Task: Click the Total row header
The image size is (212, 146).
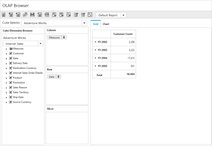Action: [x=100, y=75]
